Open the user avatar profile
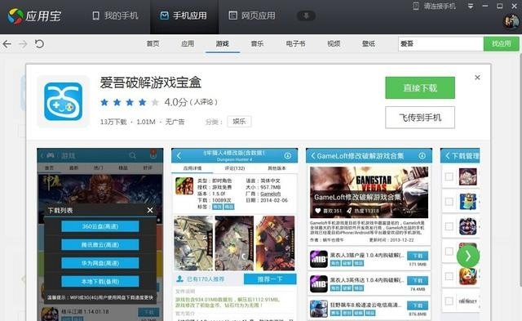Image resolution: width=522 pixels, height=321 pixels. [x=511, y=22]
